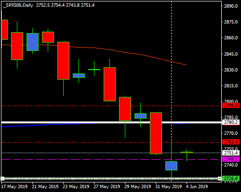Click the 17 May 2019 date label
This screenshot has height=192, width=241.
[14, 187]
